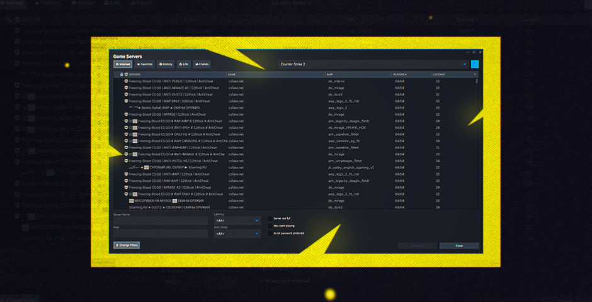Screen dimensions: 592x302
Task: Click shield icon on ANTI-PISTOL HS server row
Action: (126, 161)
